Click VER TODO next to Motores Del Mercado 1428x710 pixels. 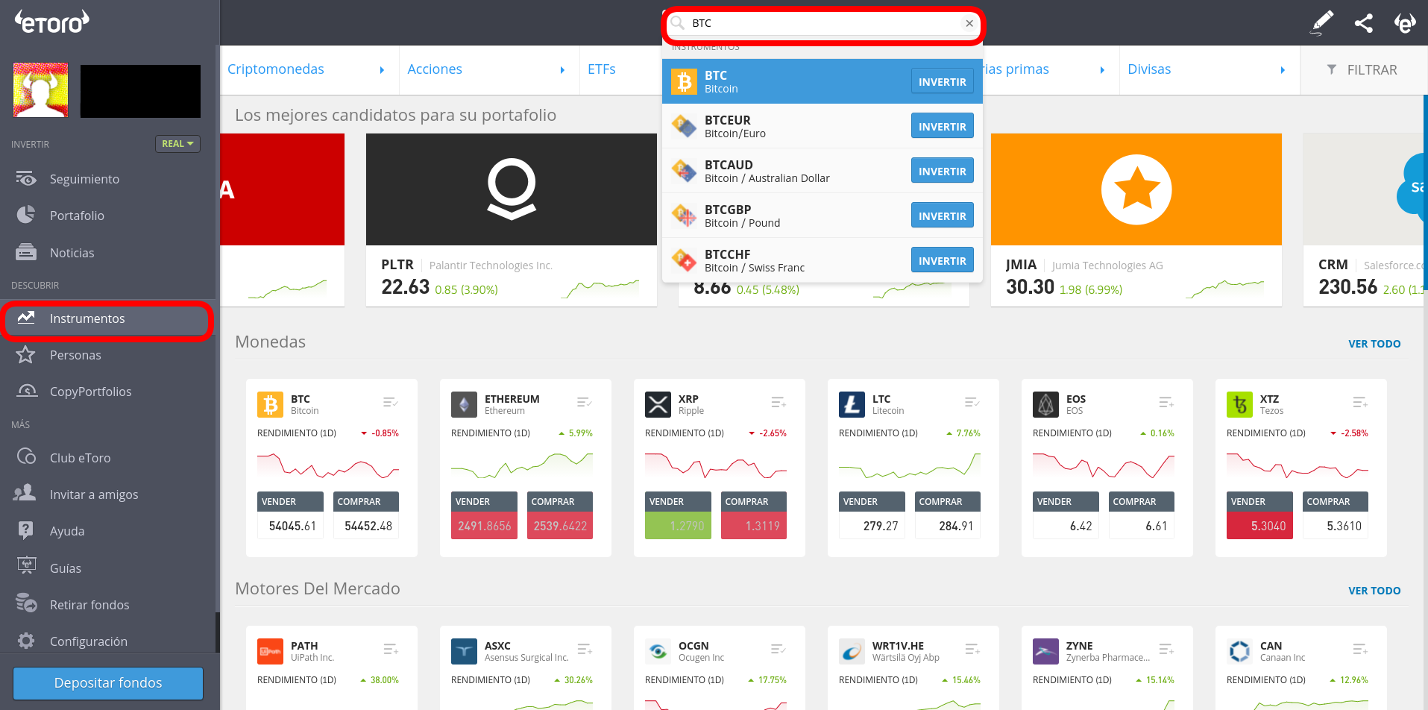(1374, 591)
